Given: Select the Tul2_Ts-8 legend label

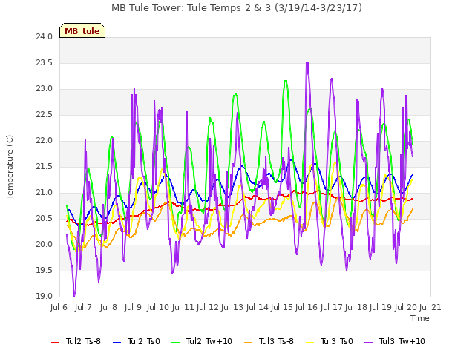Looking at the screenshot, I should 83,341.
